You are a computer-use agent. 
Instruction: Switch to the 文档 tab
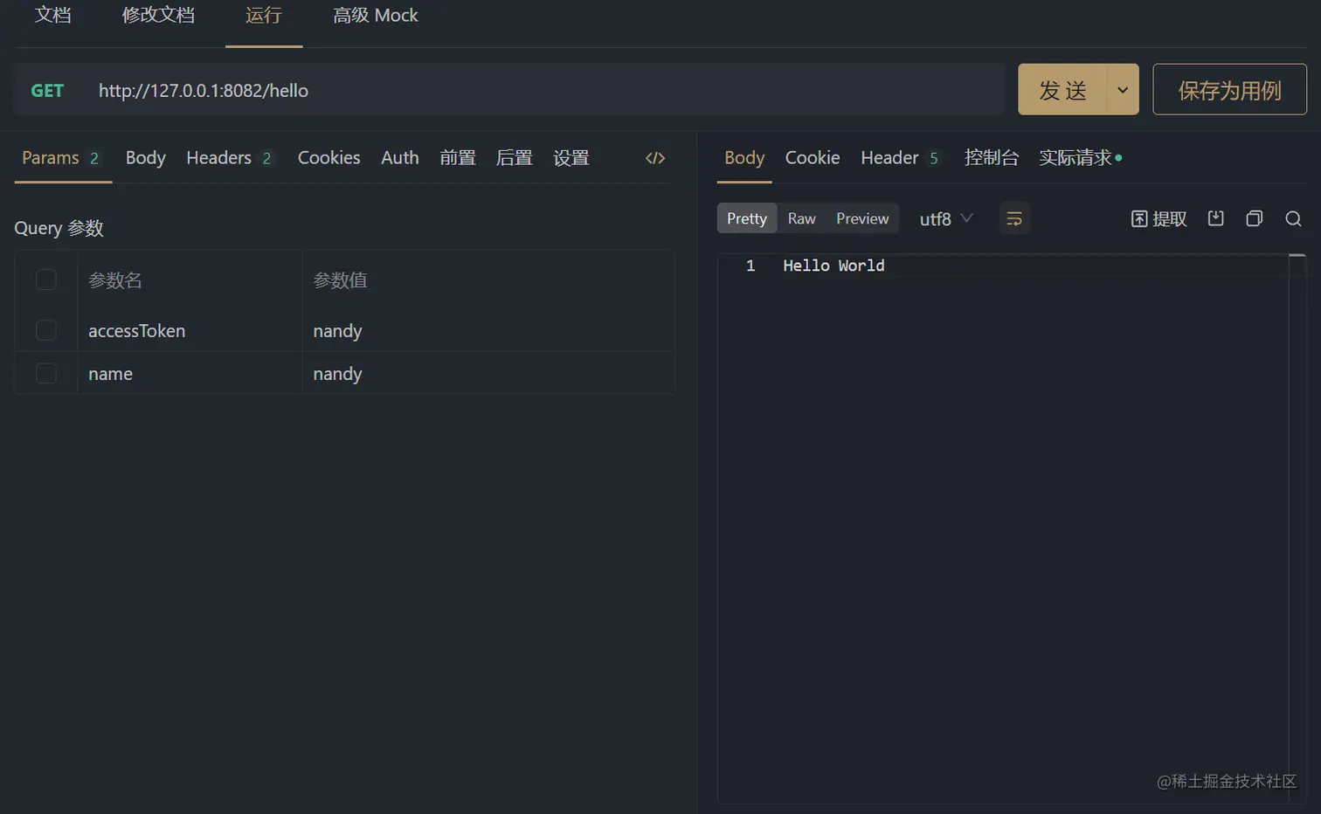pos(52,15)
